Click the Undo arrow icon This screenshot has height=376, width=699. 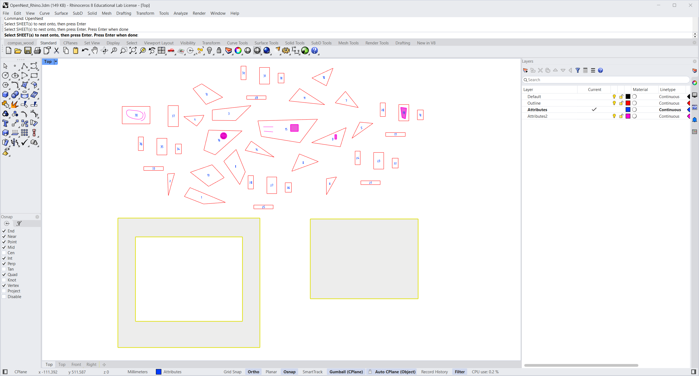coord(85,51)
